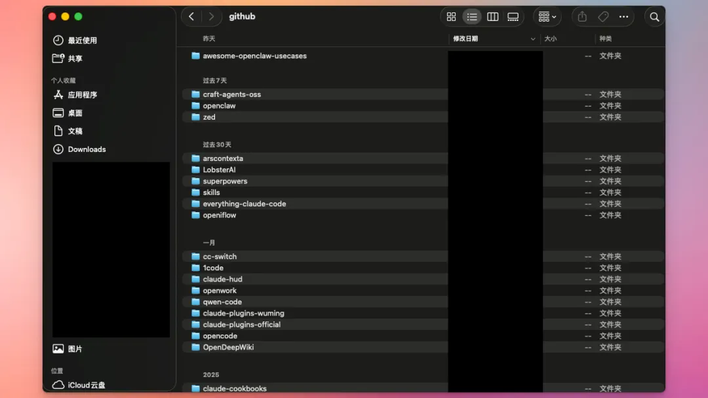Screen dimensions: 708x398
Task: Click the Share toolbar icon
Action: (x=582, y=16)
